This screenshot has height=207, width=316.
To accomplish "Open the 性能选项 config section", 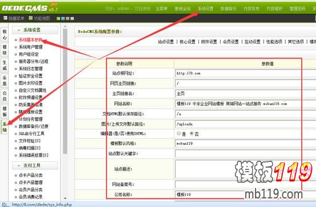I will coord(274,42).
